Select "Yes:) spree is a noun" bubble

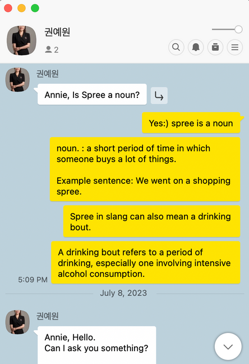pos(191,123)
